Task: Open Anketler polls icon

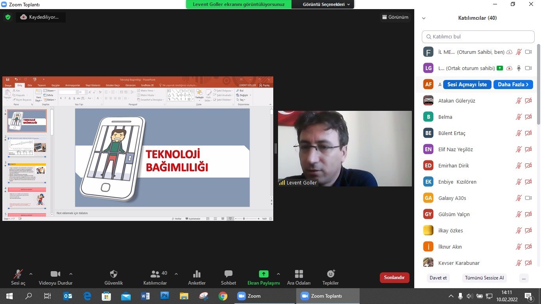Action: tap(196, 274)
